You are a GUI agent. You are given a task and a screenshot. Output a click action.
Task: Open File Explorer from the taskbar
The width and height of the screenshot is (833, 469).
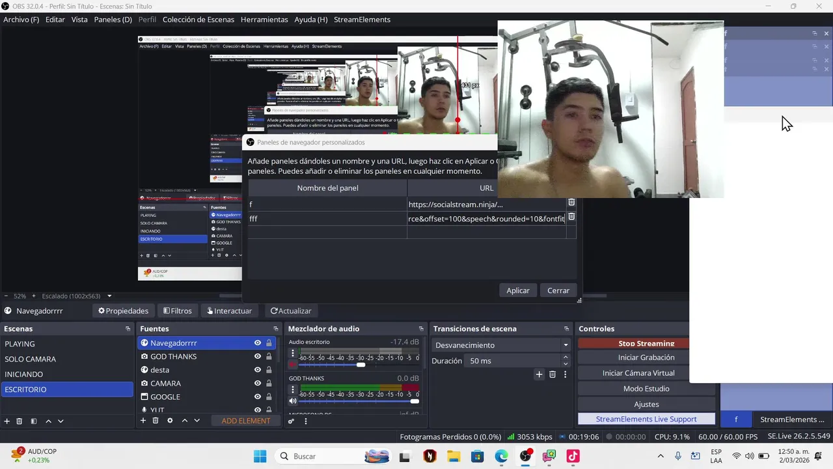pos(454,456)
